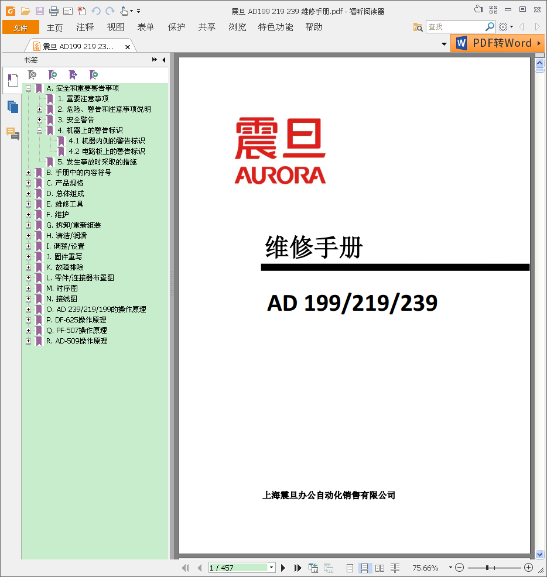Click the add bookmark icon
The image size is (547, 577).
[53, 75]
